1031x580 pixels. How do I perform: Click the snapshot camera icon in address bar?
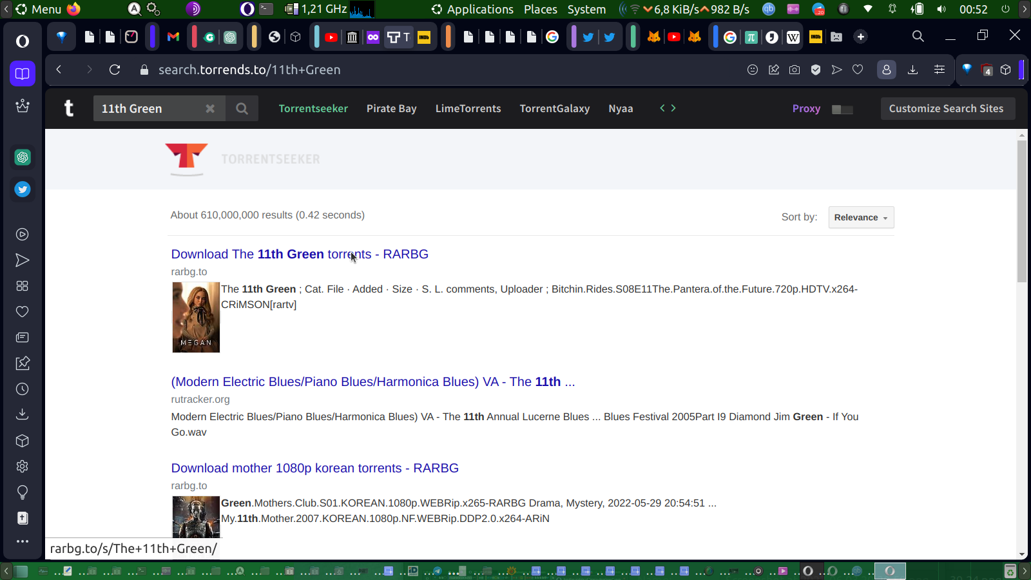pos(795,70)
